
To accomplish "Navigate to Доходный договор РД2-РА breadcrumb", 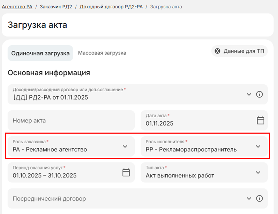I will pos(111,7).
